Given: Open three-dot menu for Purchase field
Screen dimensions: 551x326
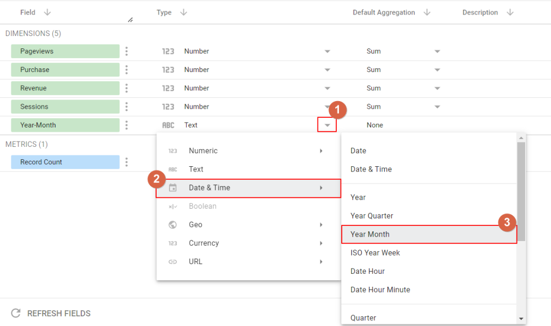Looking at the screenshot, I should [126, 69].
